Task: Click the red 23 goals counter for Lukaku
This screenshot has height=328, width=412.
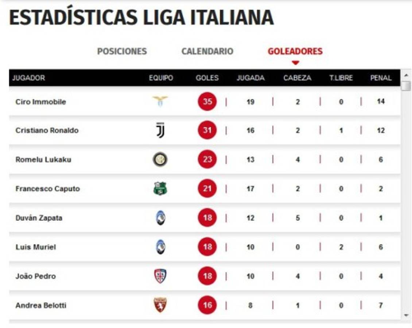Action: 207,159
